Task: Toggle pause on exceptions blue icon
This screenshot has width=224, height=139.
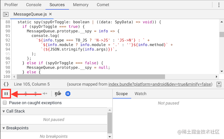Action: click(68, 94)
